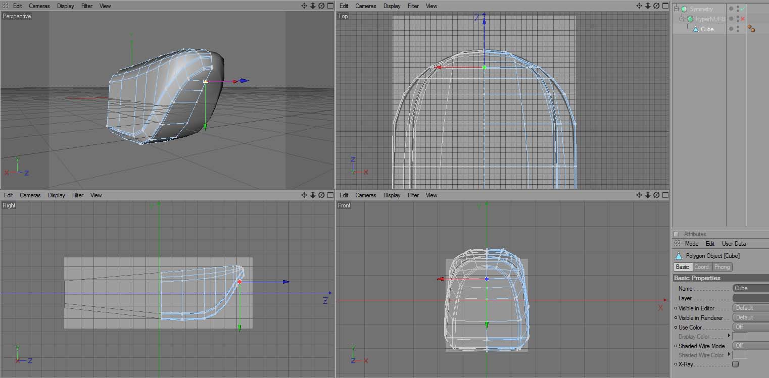Open the Cameras menu in Perspective viewport

[x=39, y=6]
